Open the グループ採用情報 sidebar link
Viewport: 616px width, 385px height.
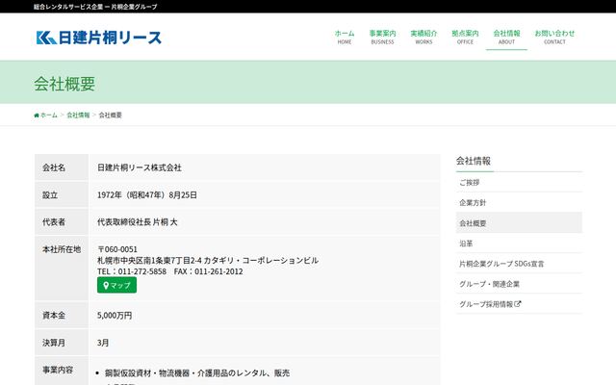519,304
